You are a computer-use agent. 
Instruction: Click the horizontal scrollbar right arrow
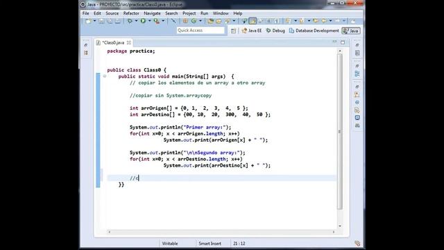coord(334,232)
